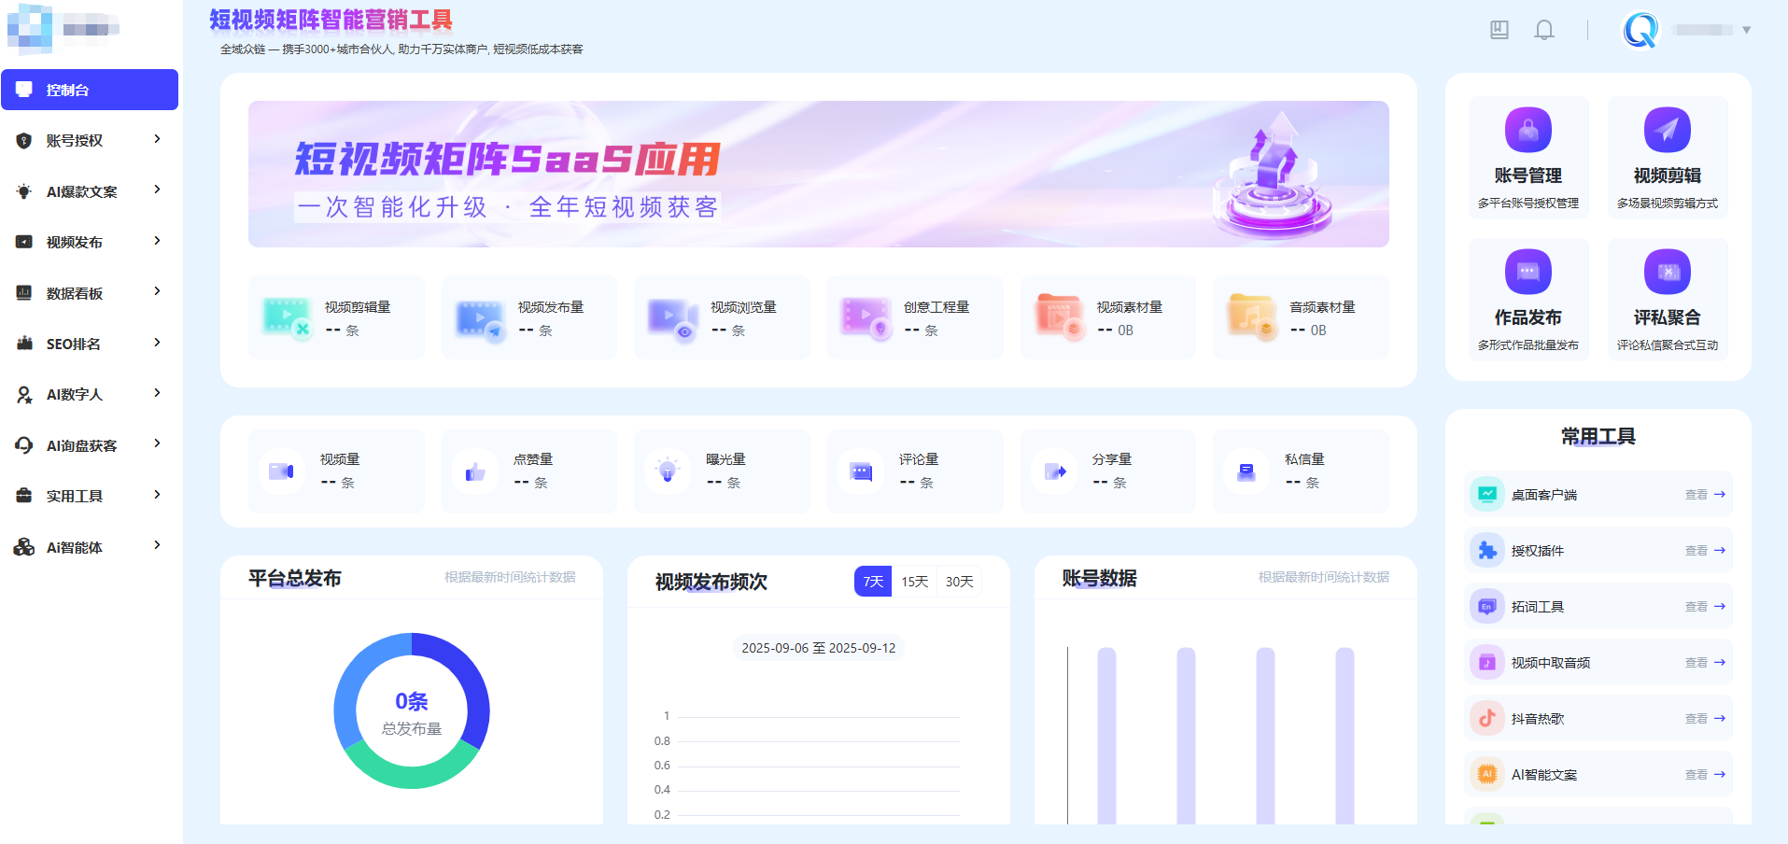Screen dimensions: 1788x844
Task: Click the 视频素材量 folder icon
Action: pyautogui.click(x=1060, y=316)
